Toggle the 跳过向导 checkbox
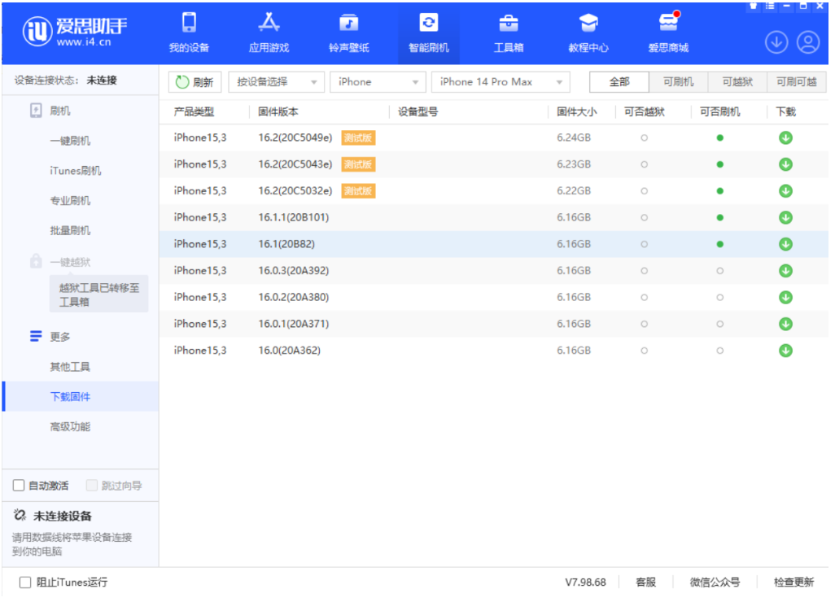835x602 pixels. (92, 486)
